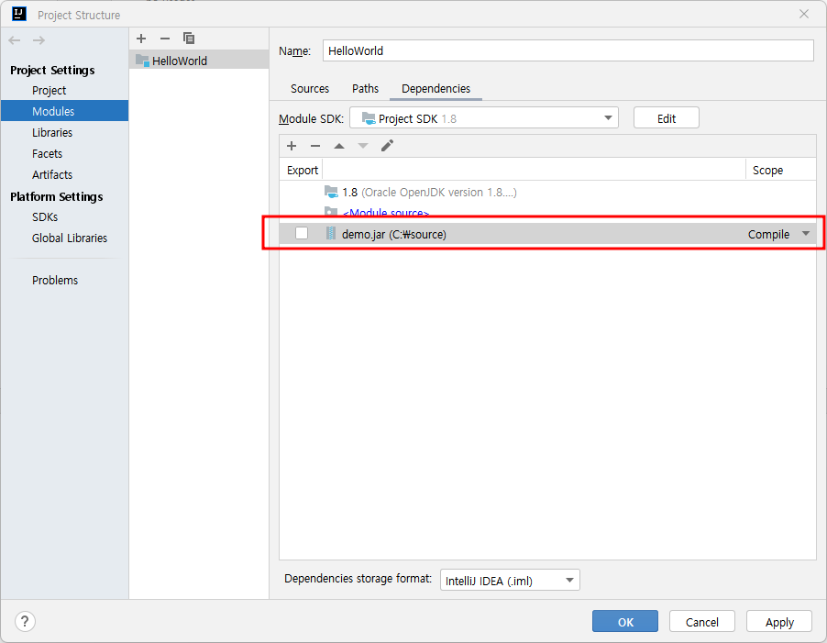Click the Cancel button
This screenshot has width=827, height=643.
[701, 621]
